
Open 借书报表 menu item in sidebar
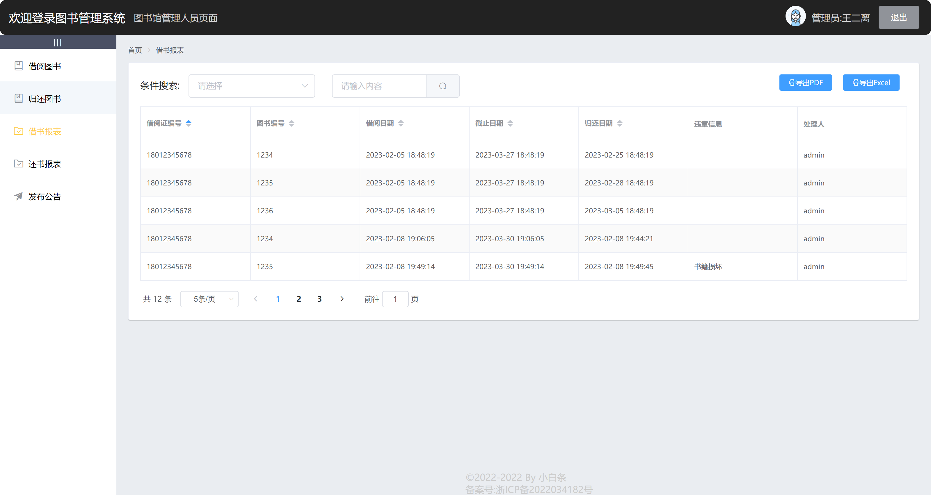[45, 131]
